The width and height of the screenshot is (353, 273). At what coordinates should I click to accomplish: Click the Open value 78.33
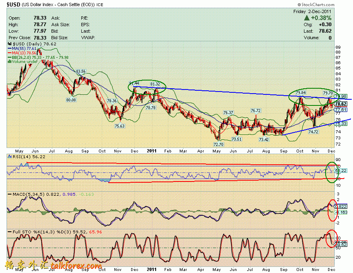point(40,18)
